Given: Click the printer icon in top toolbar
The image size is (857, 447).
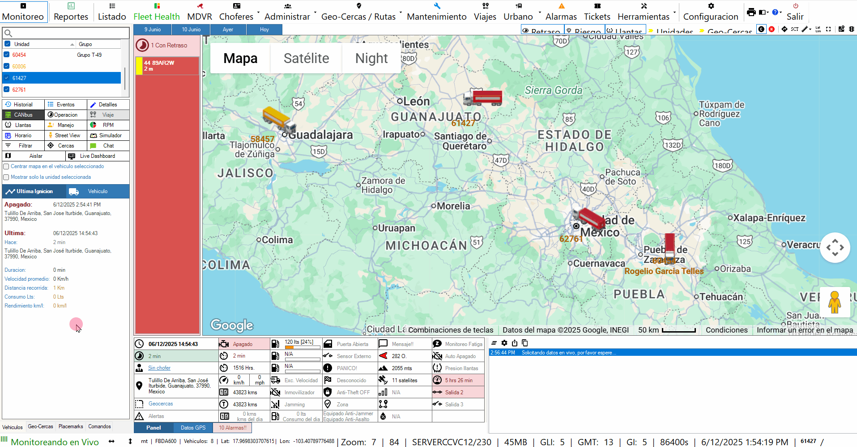Looking at the screenshot, I should tap(751, 12).
